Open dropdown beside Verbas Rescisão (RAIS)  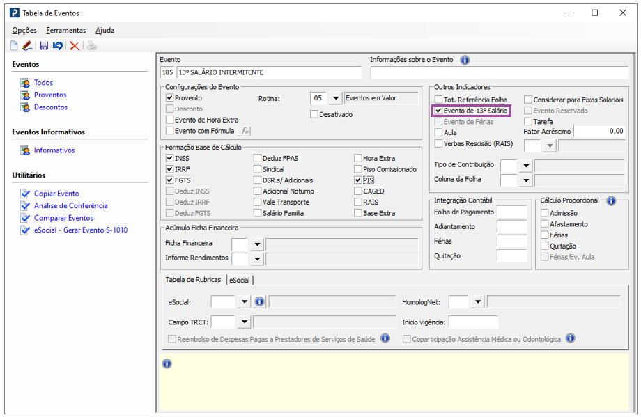pos(550,145)
